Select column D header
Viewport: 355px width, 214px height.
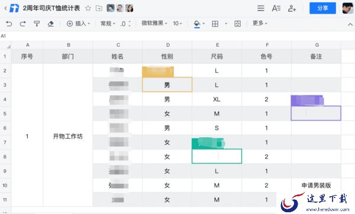pyautogui.click(x=168, y=45)
